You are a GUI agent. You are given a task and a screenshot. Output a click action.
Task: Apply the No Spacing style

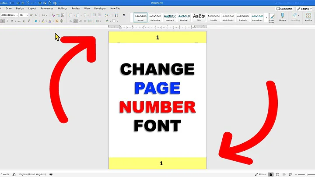click(x=155, y=17)
